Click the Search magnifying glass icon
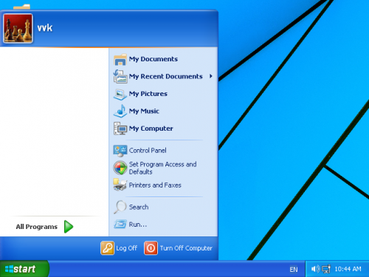The height and width of the screenshot is (277, 369). coord(120,207)
